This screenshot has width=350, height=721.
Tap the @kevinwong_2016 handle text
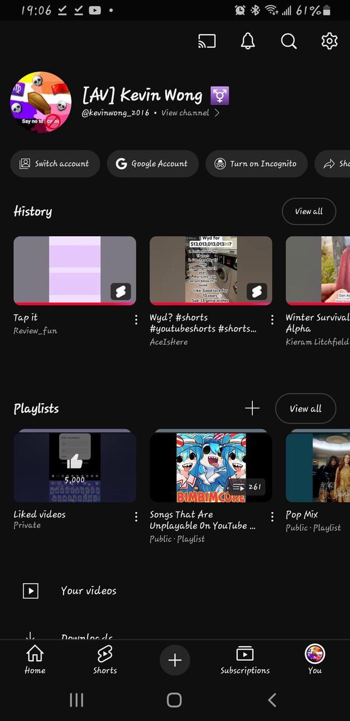click(116, 112)
